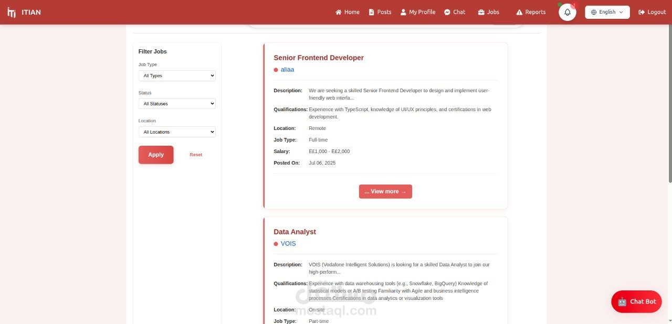Open notifications bell
The image size is (672, 324).
(x=568, y=12)
